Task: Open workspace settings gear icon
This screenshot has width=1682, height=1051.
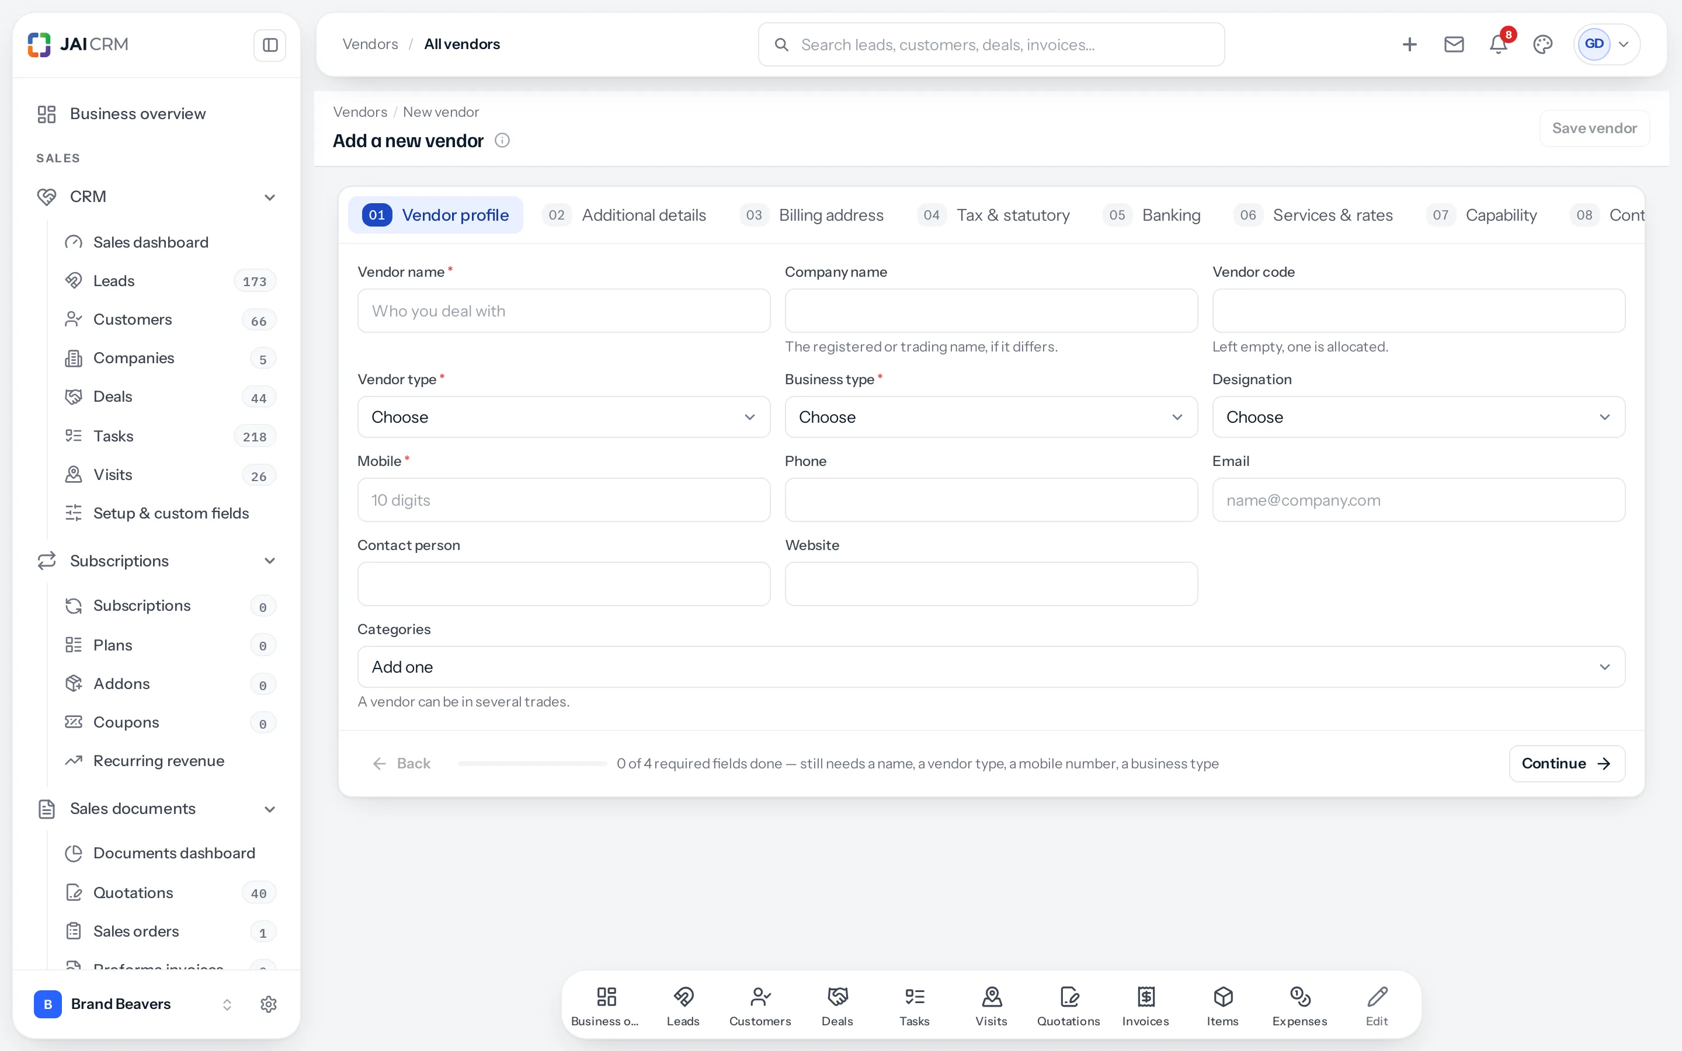Action: click(x=268, y=1004)
